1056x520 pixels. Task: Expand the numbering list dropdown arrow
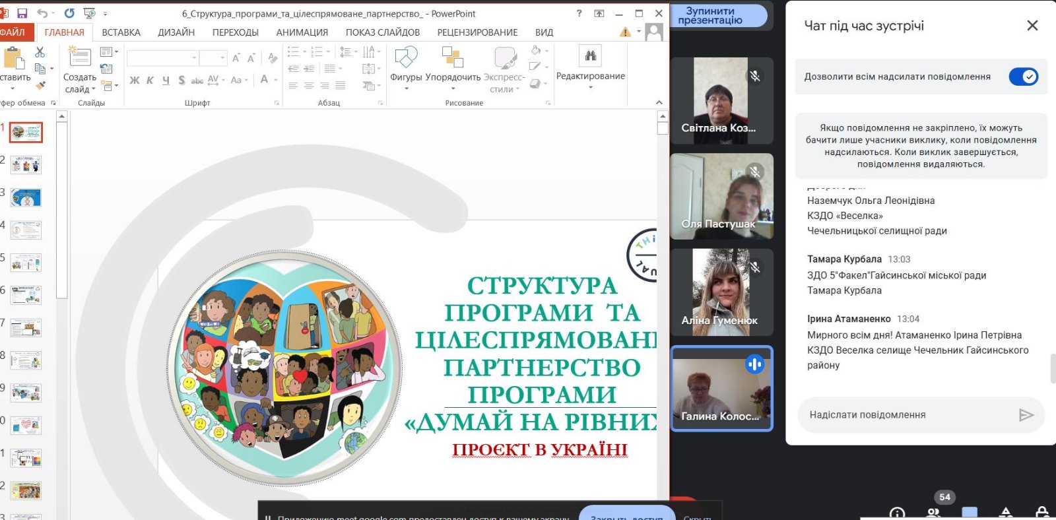coord(328,51)
